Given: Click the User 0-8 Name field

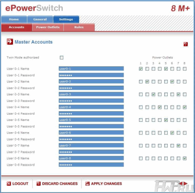Looking at the screenshot, I should click(91, 158).
